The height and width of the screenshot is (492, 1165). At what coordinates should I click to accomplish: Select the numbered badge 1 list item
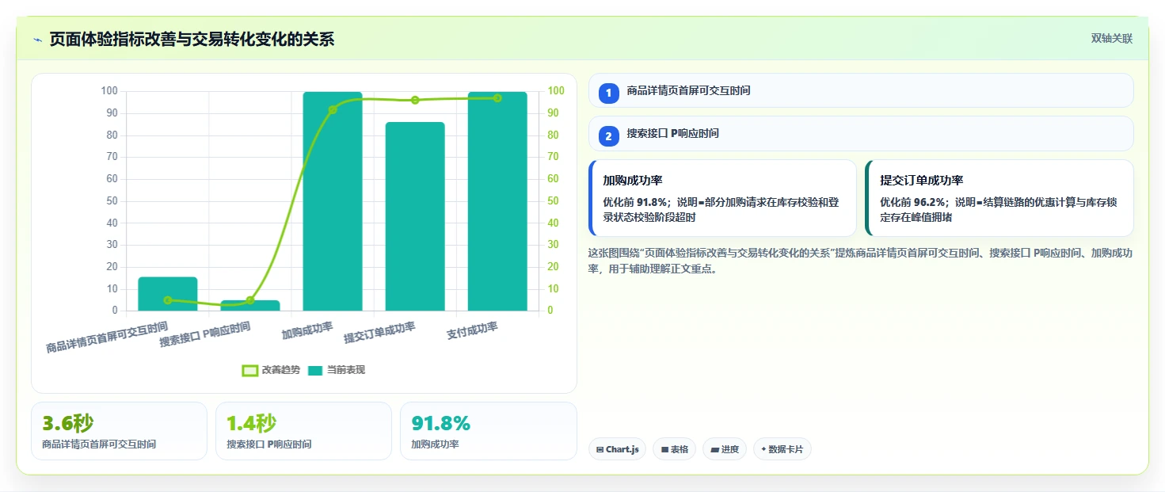pyautogui.click(x=608, y=93)
